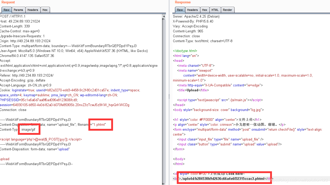Click the POST / HTTP/1.1 request line
The image size is (330, 185).
[x=13, y=16]
